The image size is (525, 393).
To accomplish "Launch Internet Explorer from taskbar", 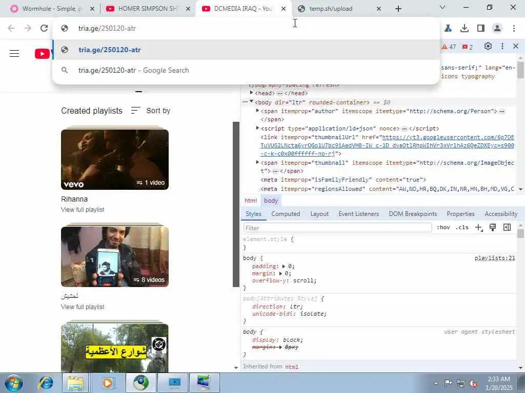I will point(46,383).
